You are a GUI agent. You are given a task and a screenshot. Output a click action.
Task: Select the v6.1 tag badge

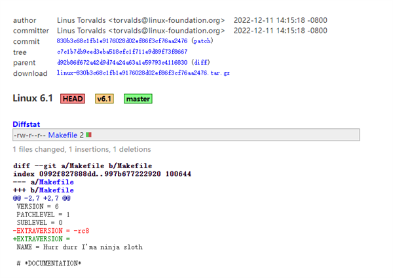pyautogui.click(x=104, y=99)
